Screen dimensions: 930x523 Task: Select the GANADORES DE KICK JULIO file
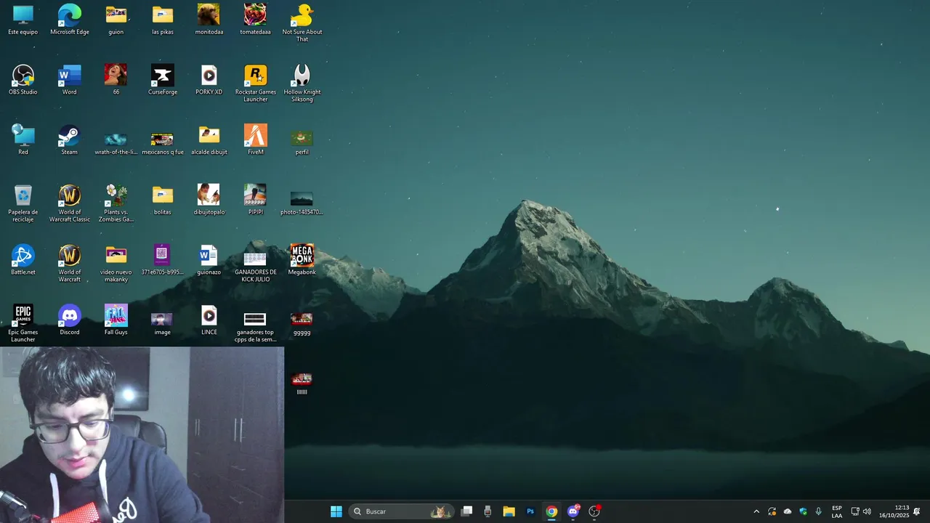point(256,267)
